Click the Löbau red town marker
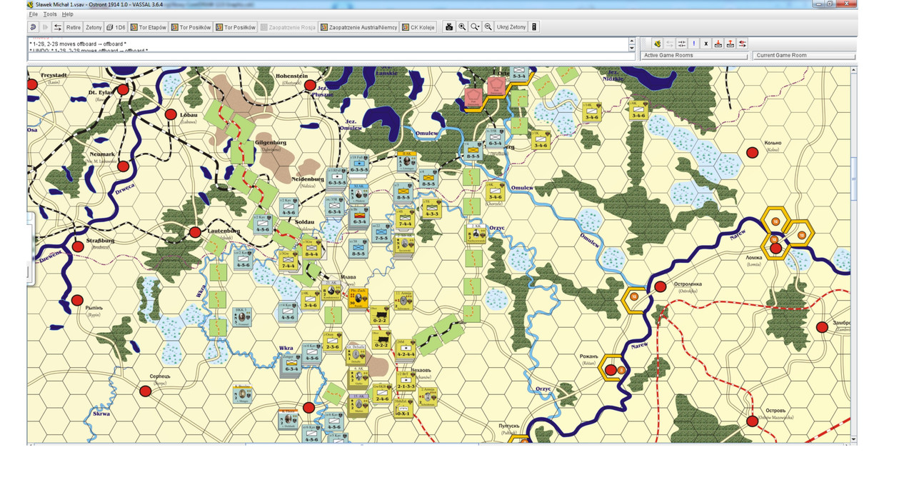This screenshot has height=495, width=914. (171, 114)
